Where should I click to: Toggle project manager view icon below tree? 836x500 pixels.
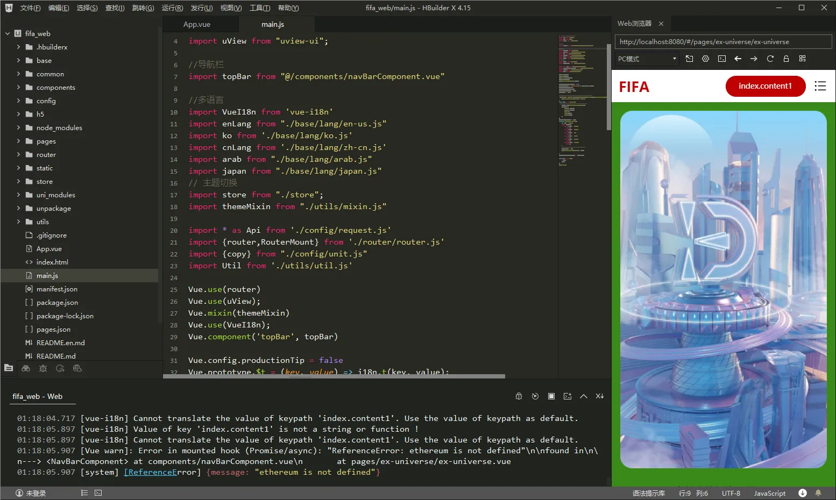(9, 368)
